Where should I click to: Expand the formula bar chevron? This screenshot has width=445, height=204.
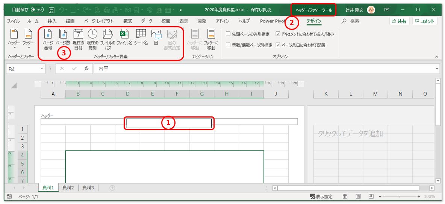pos(437,68)
